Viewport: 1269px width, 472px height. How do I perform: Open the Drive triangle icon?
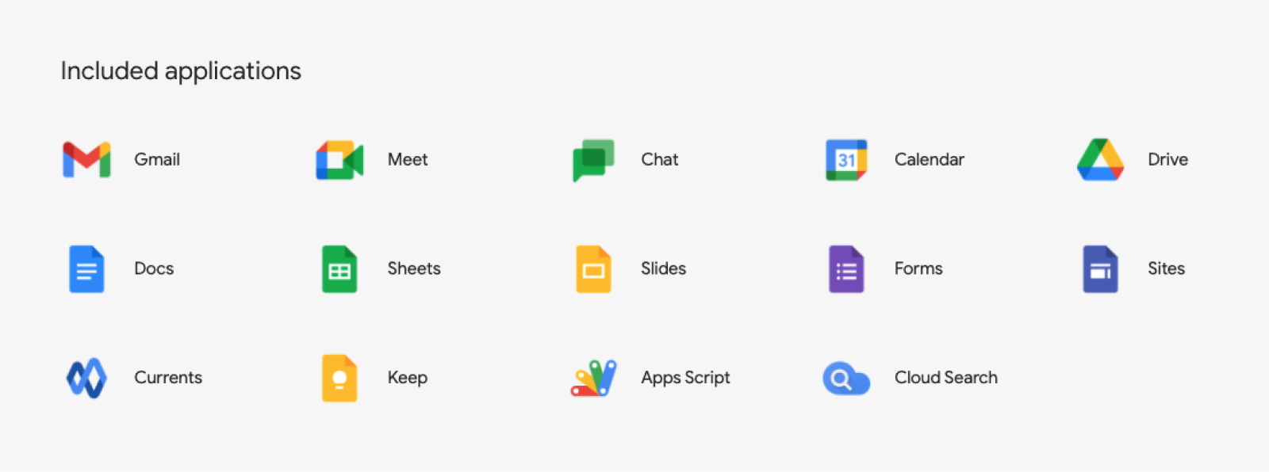click(1100, 159)
